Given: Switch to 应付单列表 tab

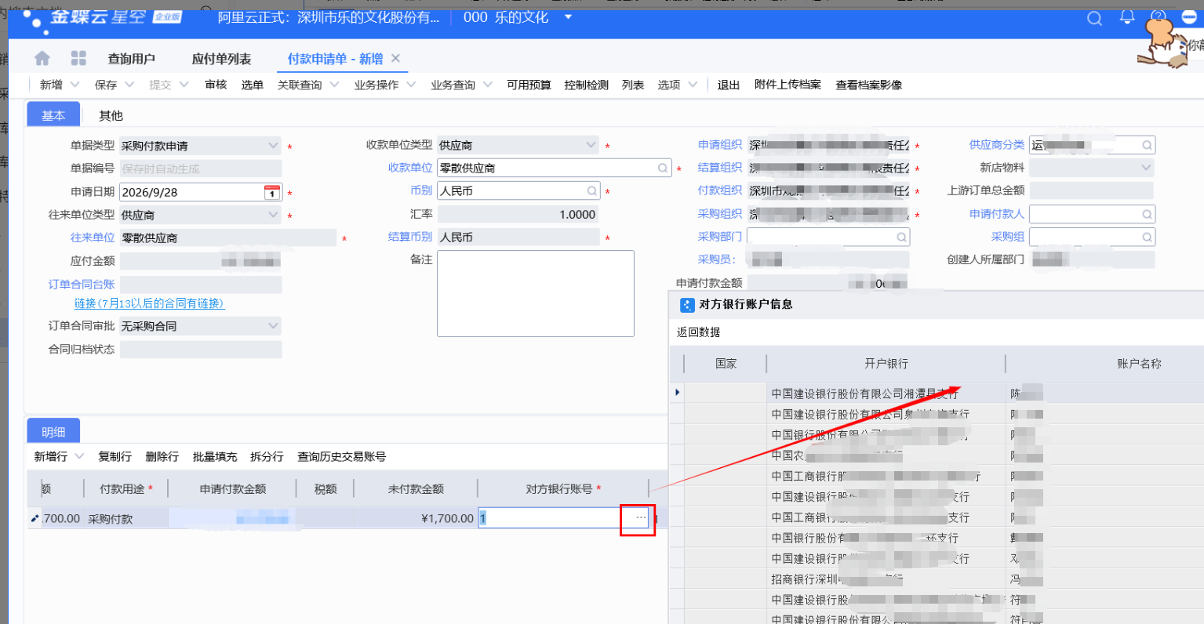Looking at the screenshot, I should click(x=221, y=59).
